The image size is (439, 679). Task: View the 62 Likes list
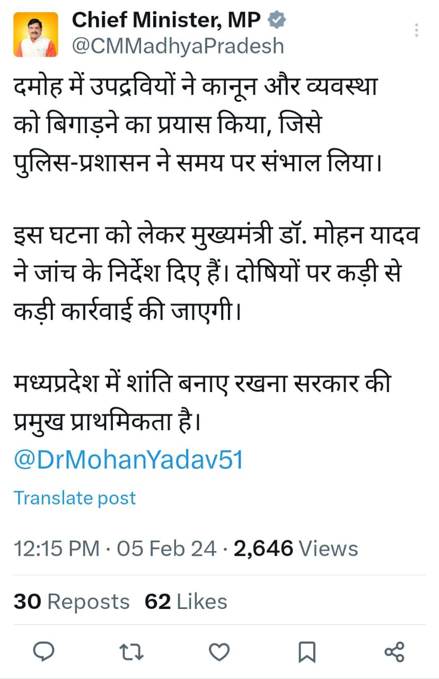(x=186, y=602)
